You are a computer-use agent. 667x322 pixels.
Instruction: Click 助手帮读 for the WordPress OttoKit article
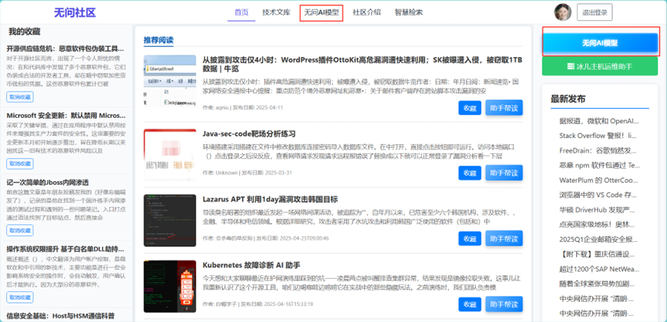[504, 108]
